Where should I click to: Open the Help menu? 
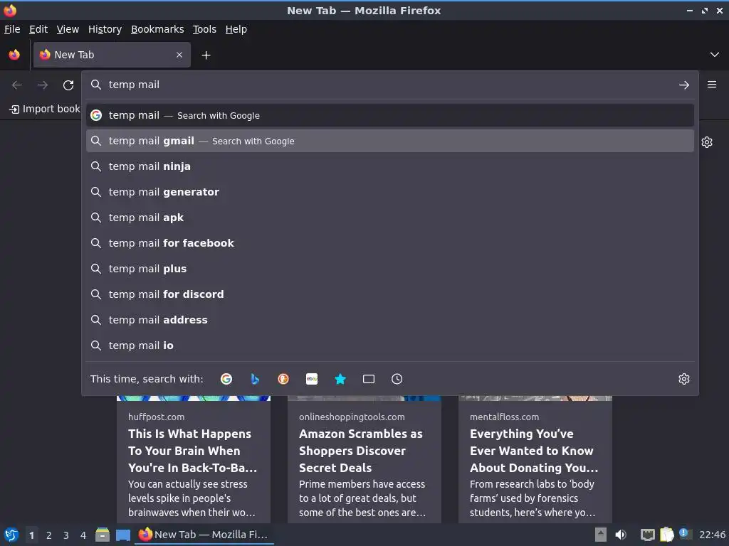click(236, 29)
